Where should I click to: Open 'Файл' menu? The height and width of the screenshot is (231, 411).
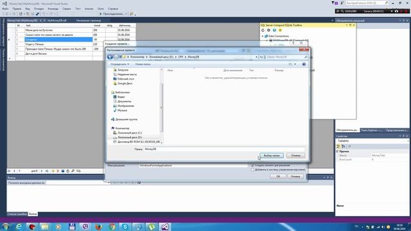pyautogui.click(x=5, y=8)
